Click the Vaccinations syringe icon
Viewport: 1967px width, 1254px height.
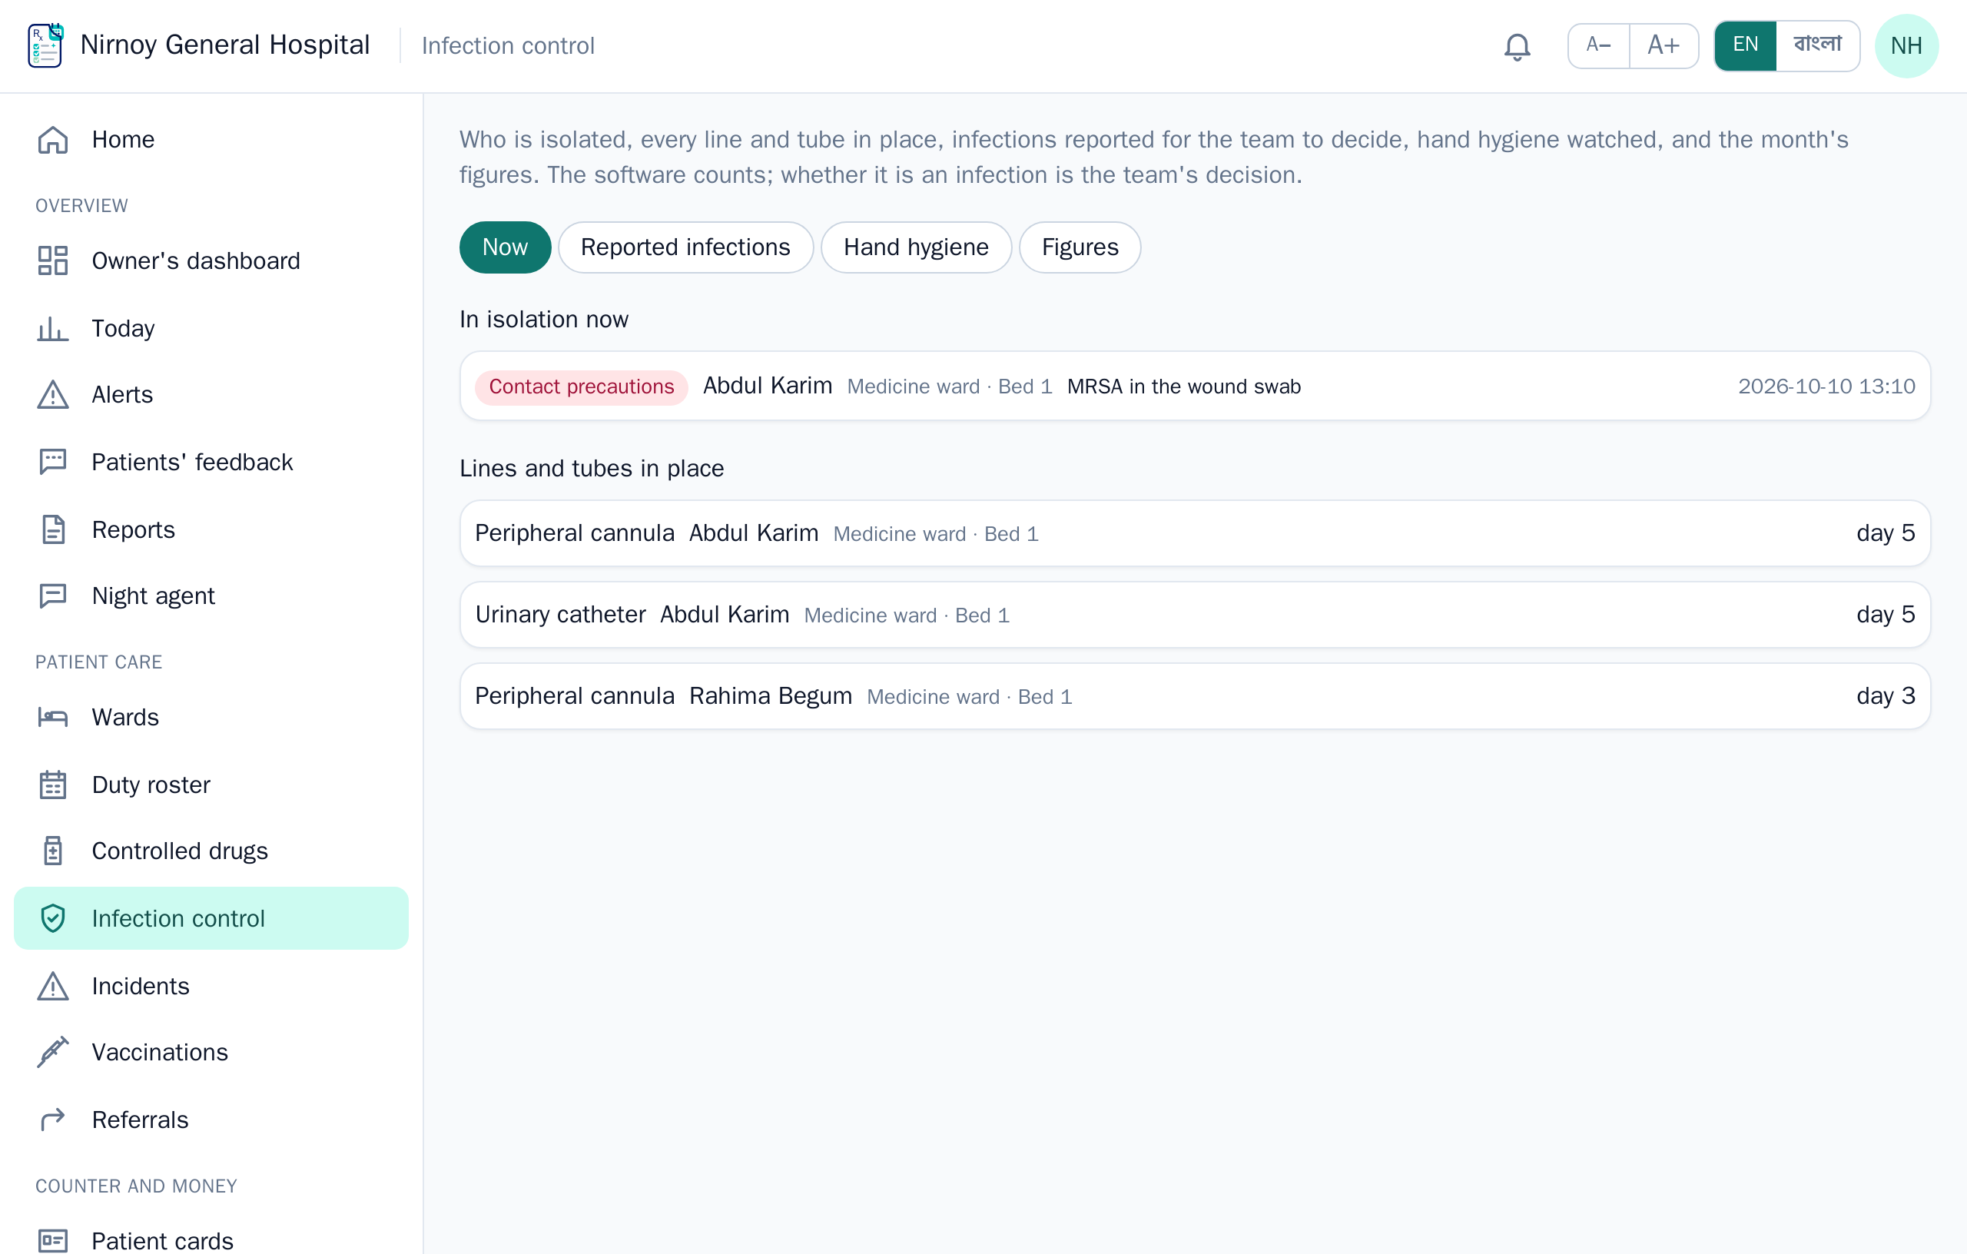click(x=53, y=1052)
